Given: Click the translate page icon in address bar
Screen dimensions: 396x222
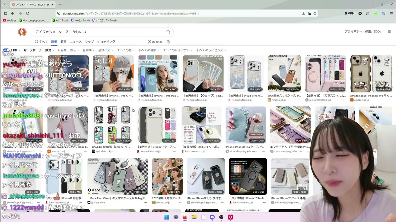Looking at the screenshot, I should coord(309,14).
